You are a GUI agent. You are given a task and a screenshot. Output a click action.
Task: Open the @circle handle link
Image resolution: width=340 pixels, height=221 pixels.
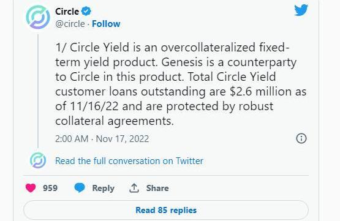click(x=70, y=24)
